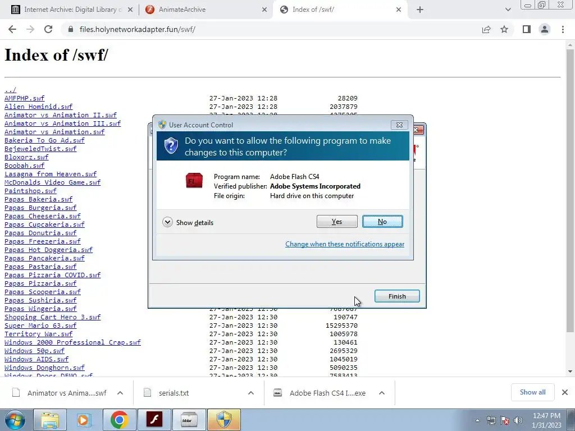
Task: Click the Chrome forward arrow
Action: pos(30,29)
